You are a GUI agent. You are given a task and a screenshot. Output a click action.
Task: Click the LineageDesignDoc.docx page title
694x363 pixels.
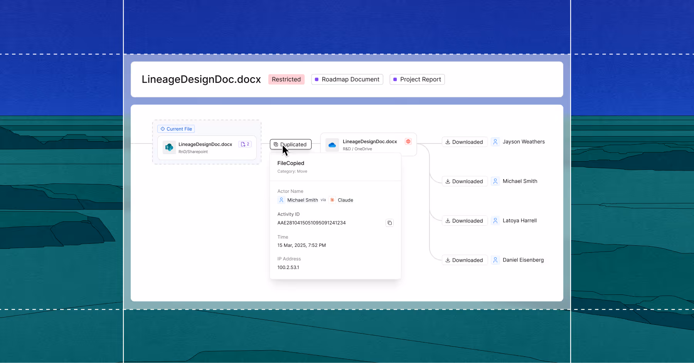(201, 79)
